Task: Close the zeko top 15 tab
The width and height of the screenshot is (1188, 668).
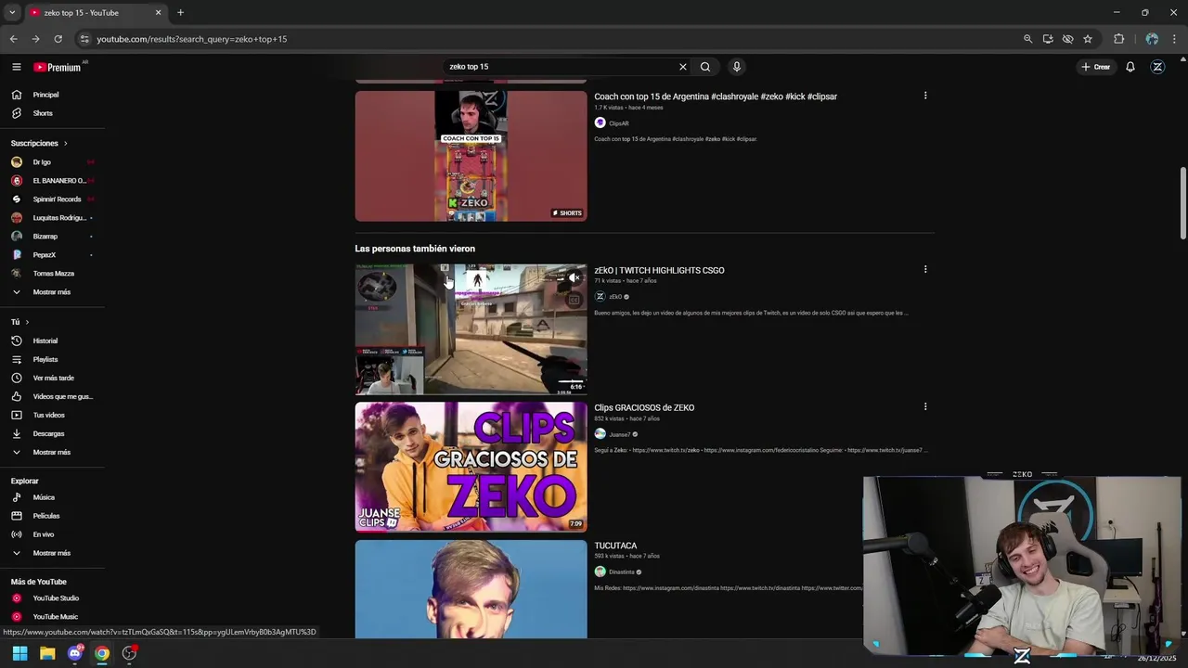Action: point(158,13)
